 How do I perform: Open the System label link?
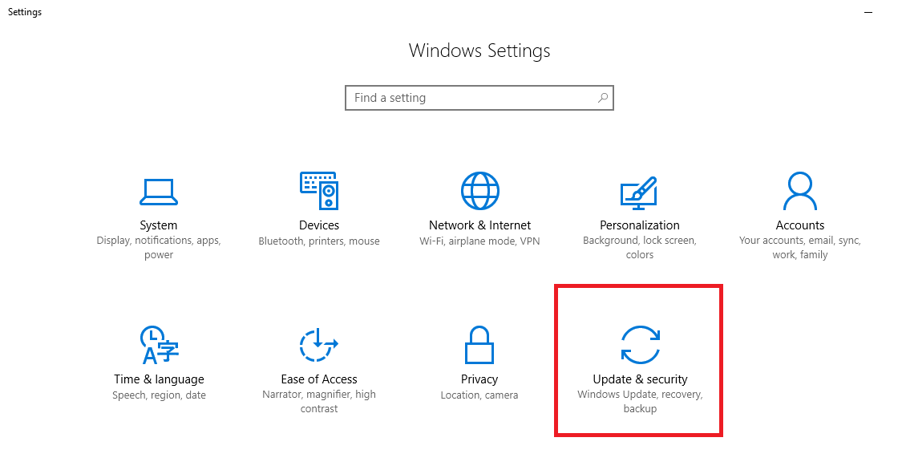(159, 225)
